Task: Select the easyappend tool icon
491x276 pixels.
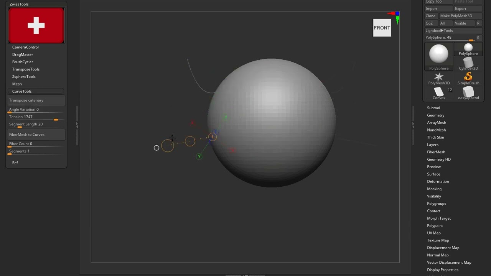Action: pos(468,94)
